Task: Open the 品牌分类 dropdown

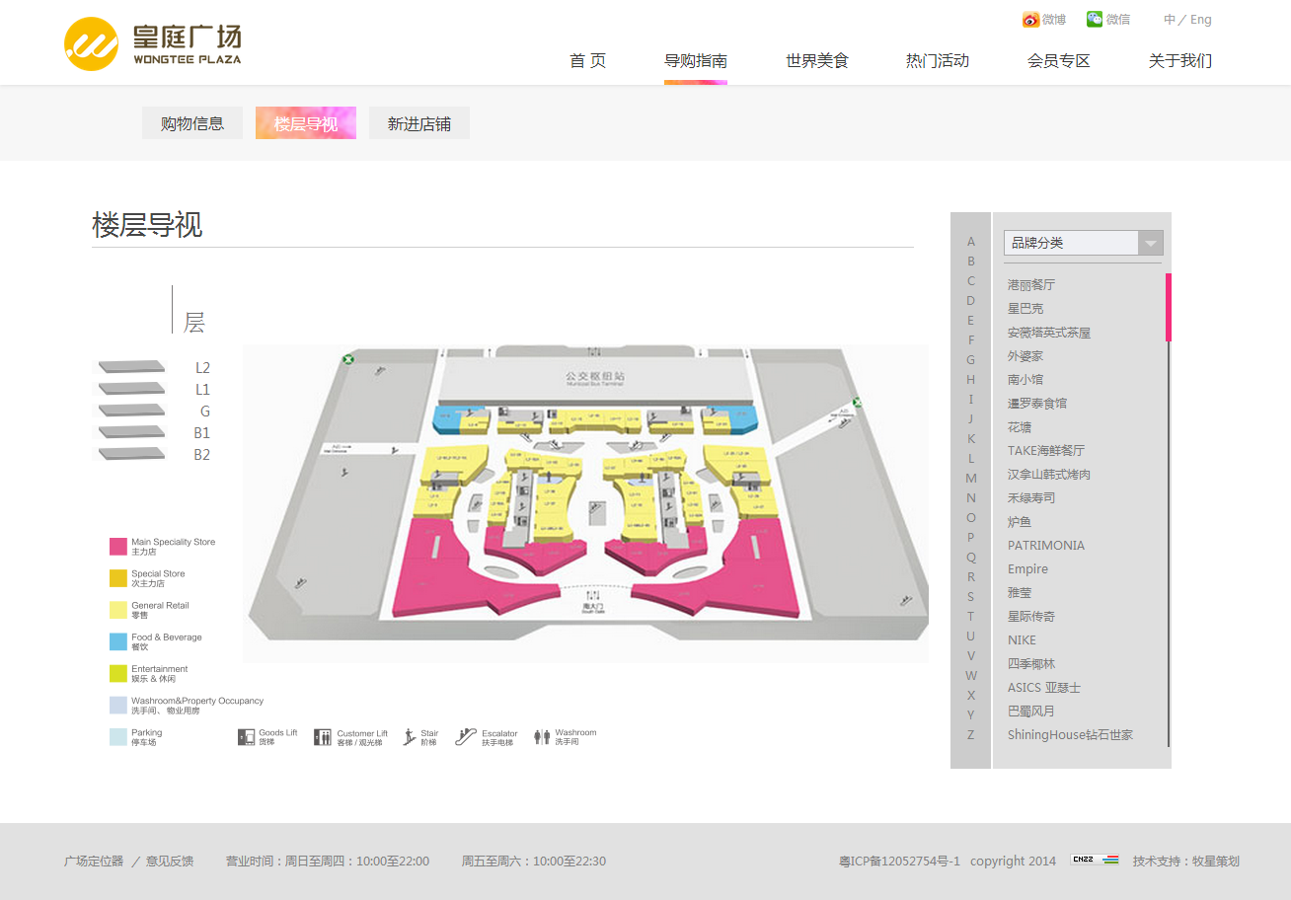Action: tap(1083, 242)
